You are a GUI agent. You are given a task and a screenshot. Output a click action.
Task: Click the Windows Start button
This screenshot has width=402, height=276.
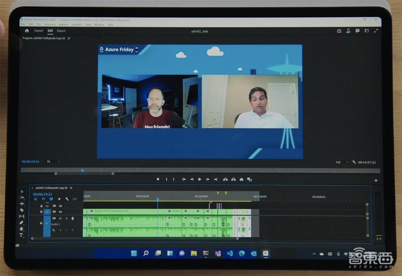[133, 253]
